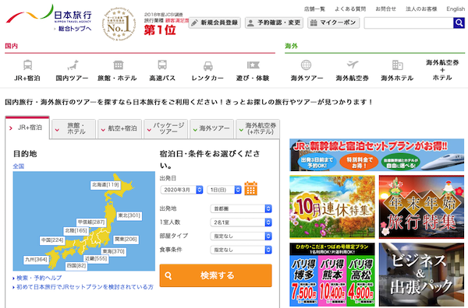468x308 pixels.
Task: Select the 海外航空券(+ホテル) search tab
Action: 258,128
